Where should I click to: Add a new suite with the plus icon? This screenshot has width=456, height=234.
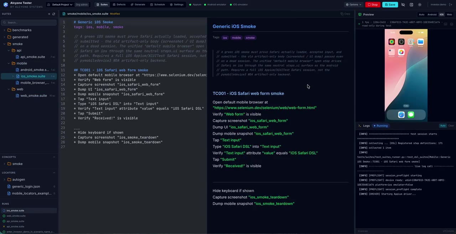(49, 14)
